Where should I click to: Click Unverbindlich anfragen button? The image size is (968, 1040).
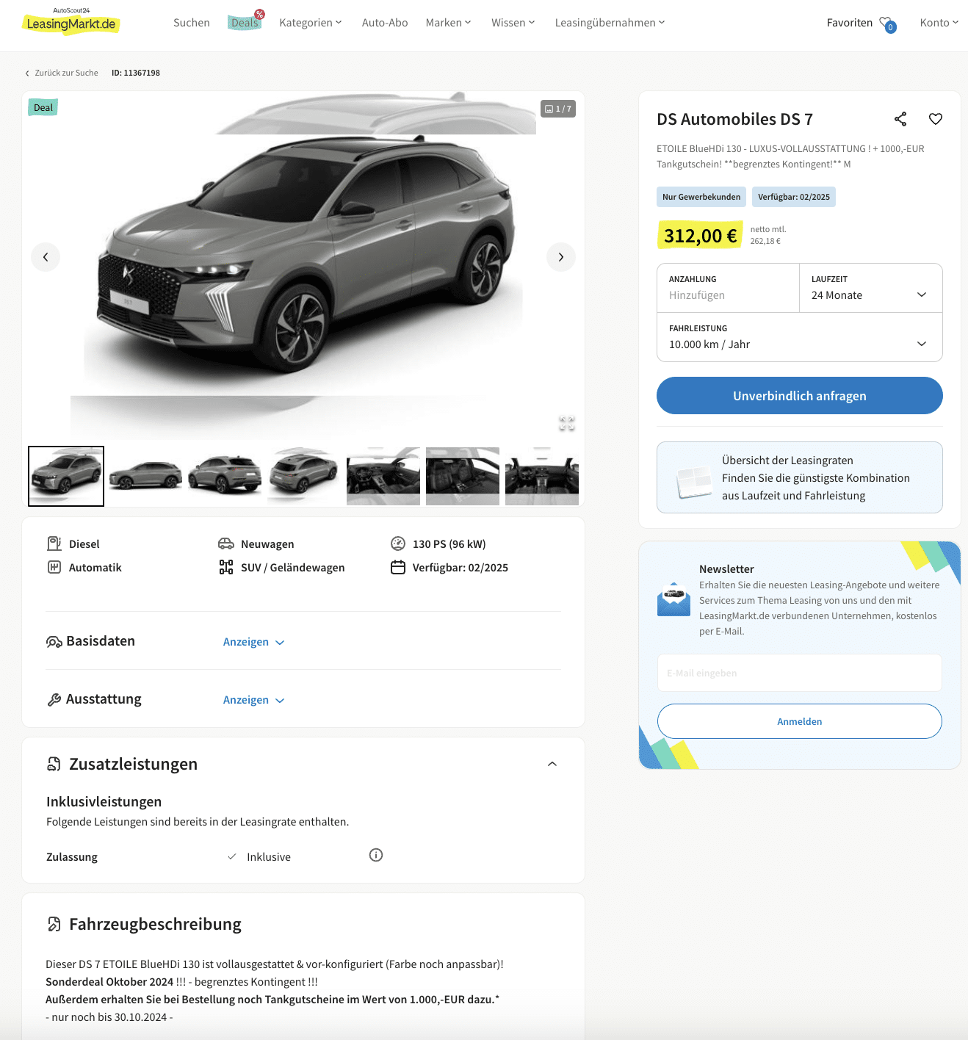tap(800, 396)
